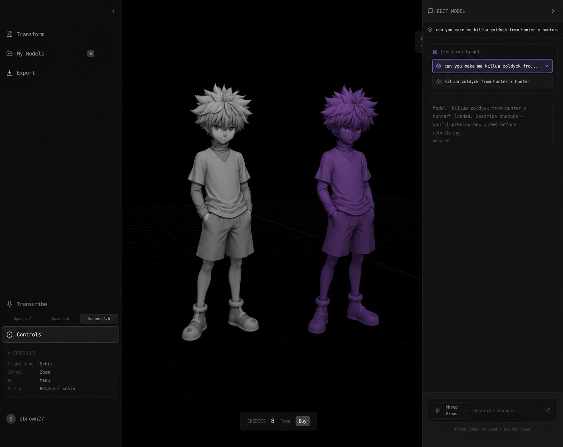Click cube icon in selected iteration row
Image resolution: width=563 pixels, height=447 pixels.
(439, 66)
